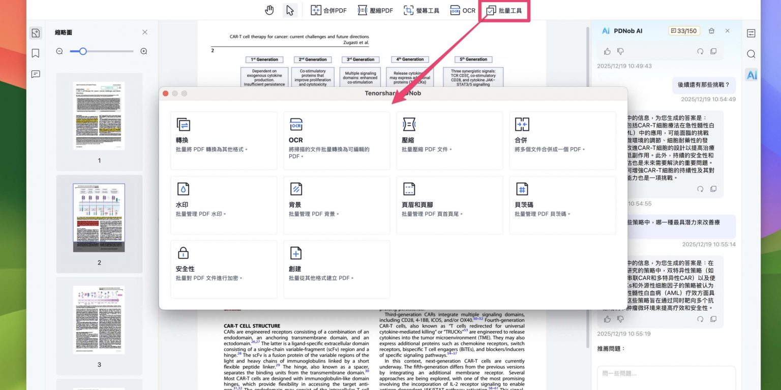
Task: Select the page 3 thumbnail
Action: [x=99, y=319]
